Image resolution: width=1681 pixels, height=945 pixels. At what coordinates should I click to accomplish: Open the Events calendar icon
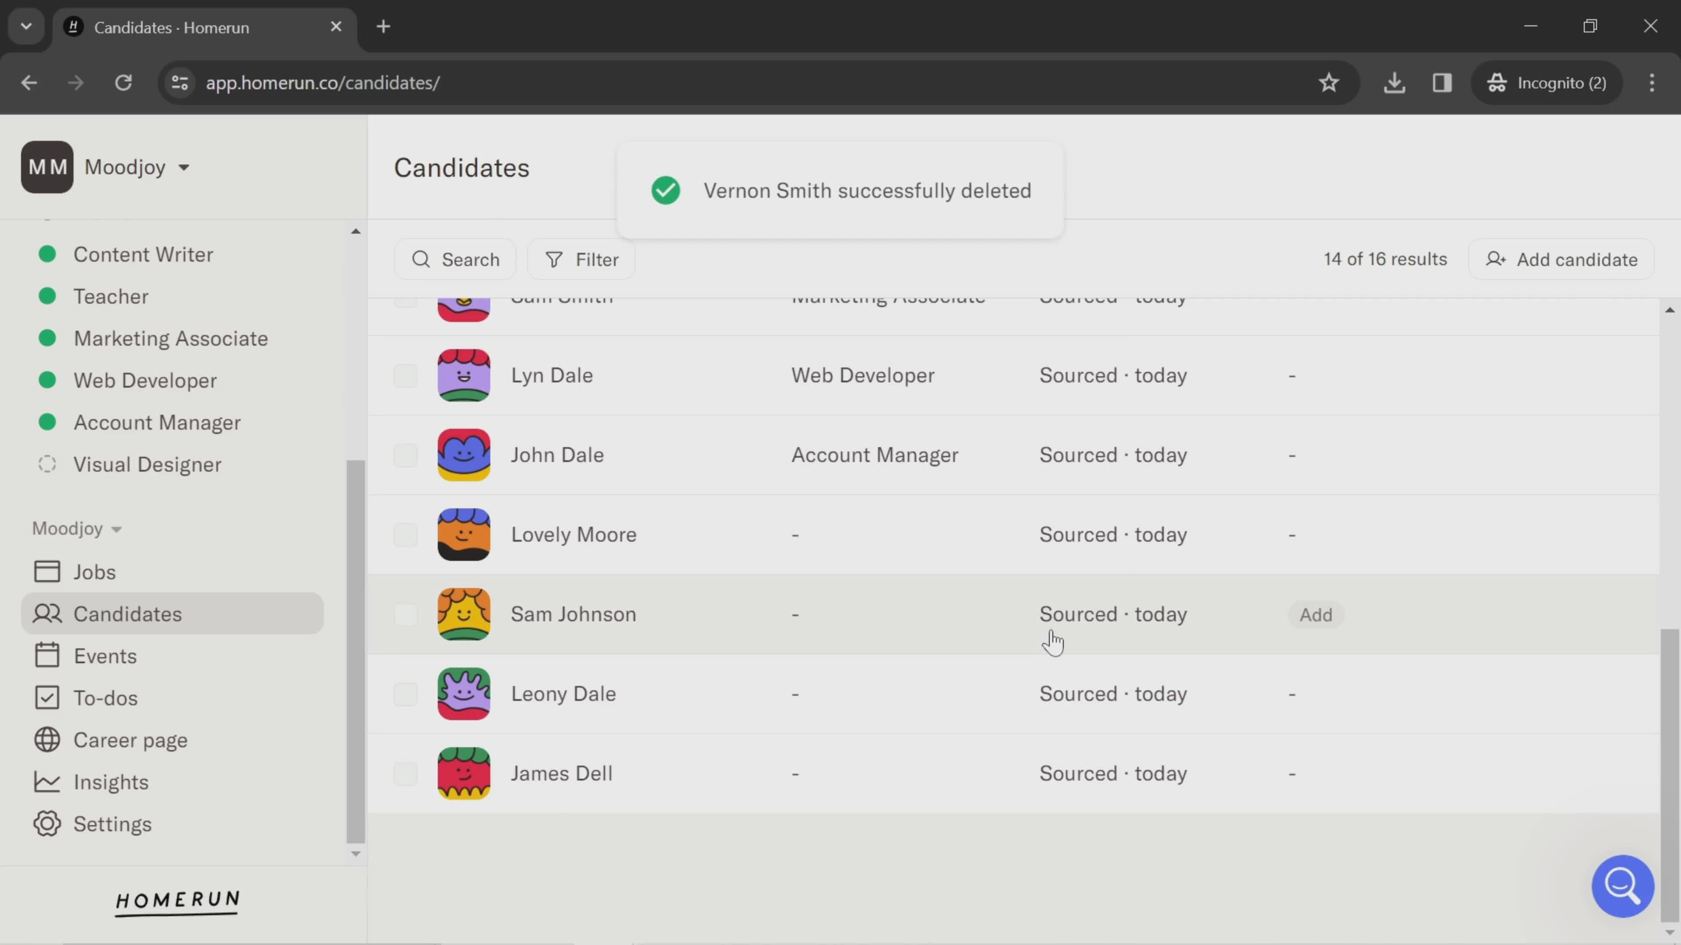coord(47,656)
